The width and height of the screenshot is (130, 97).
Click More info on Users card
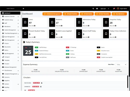coord(32,26)
